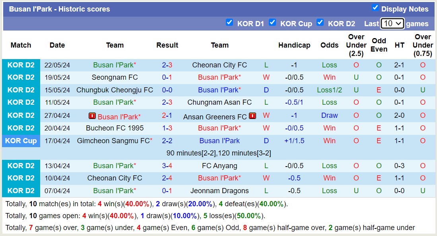Screen dimensions: 437x236
Task: Click the KOR D2 badge on the Chungnam Asan row
Action: [x=21, y=102]
